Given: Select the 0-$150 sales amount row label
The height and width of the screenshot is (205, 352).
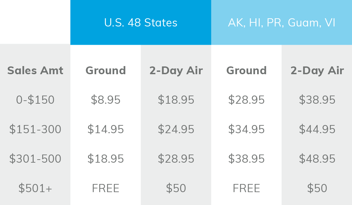Looking at the screenshot, I should tap(35, 100).
